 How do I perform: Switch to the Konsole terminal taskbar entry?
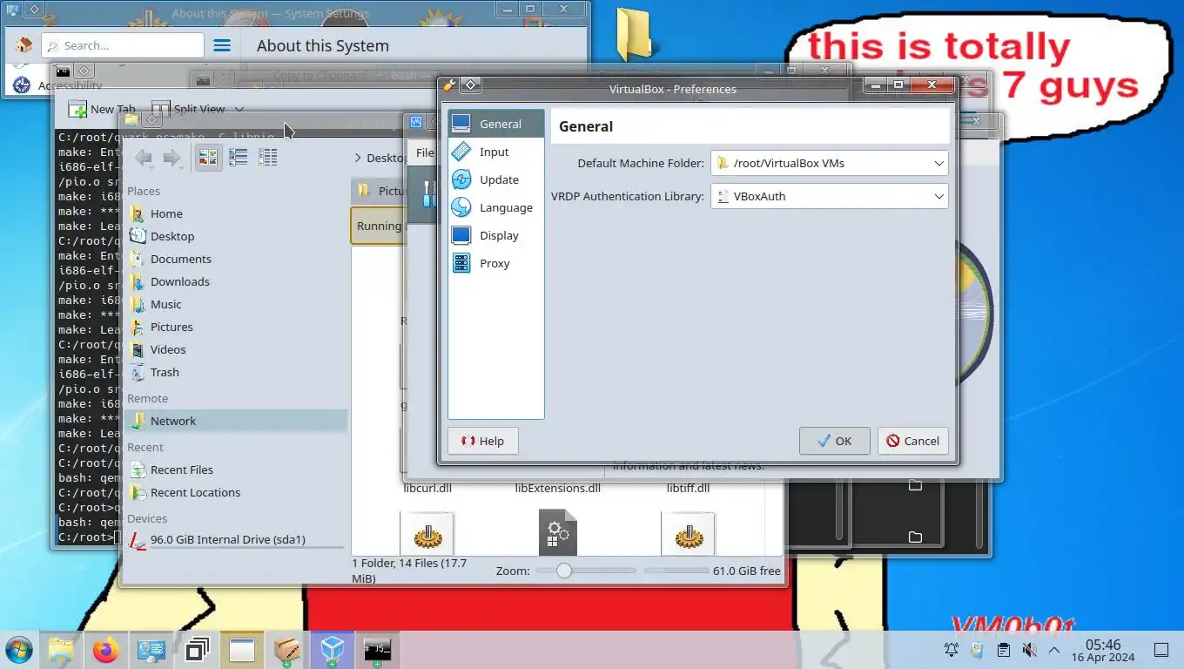click(x=378, y=650)
